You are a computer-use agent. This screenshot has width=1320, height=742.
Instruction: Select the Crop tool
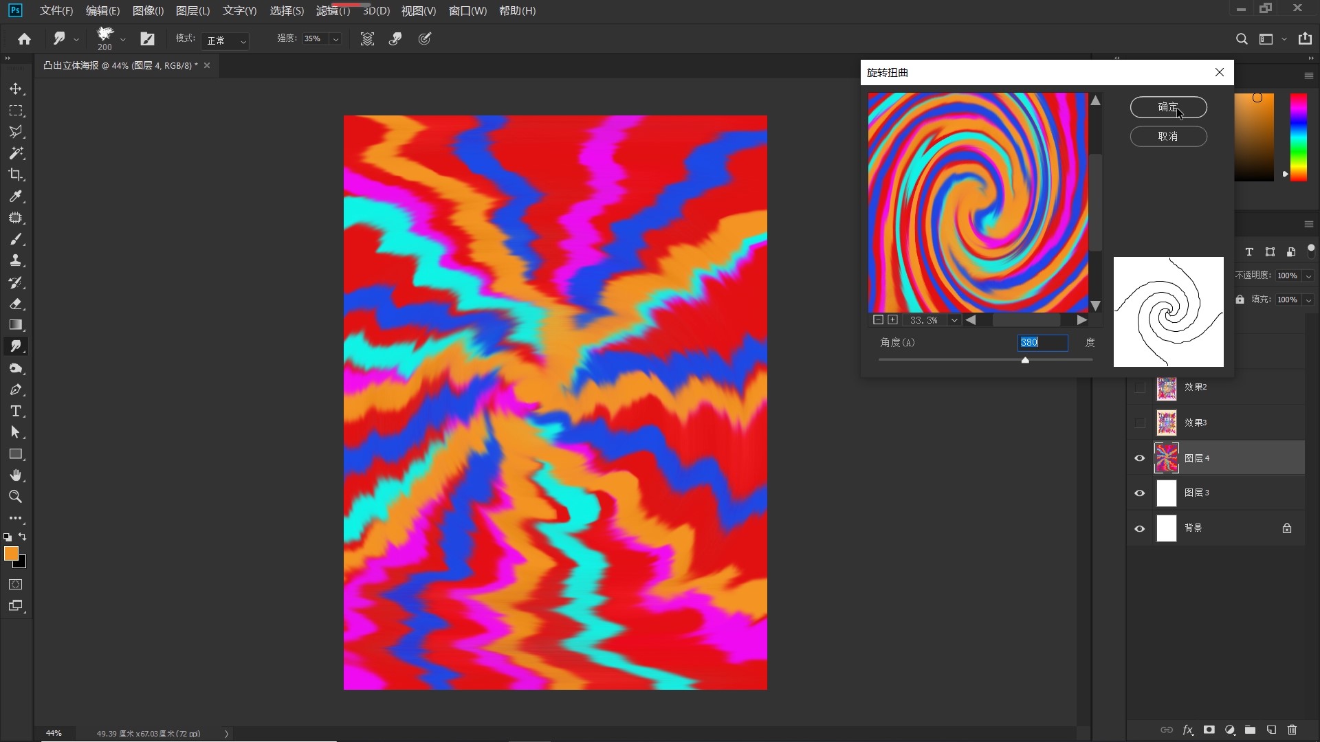(x=16, y=175)
